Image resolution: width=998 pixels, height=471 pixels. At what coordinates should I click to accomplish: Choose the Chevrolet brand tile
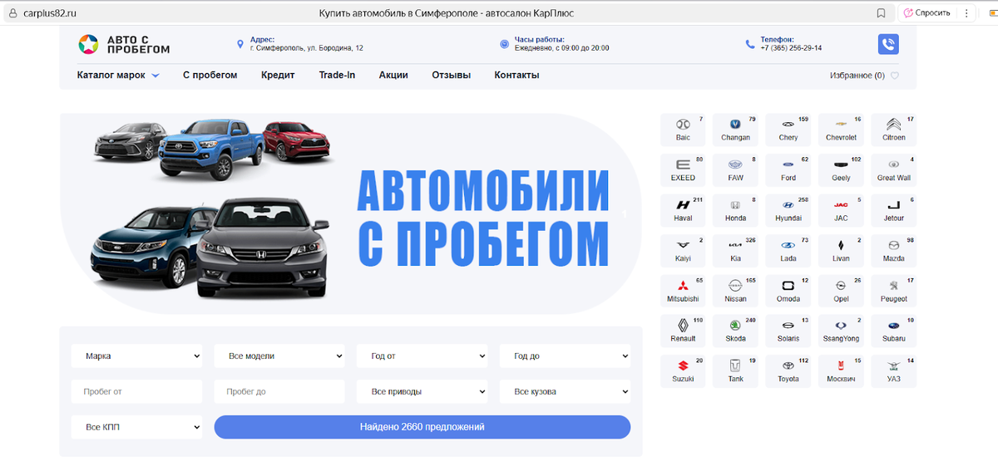(x=841, y=130)
